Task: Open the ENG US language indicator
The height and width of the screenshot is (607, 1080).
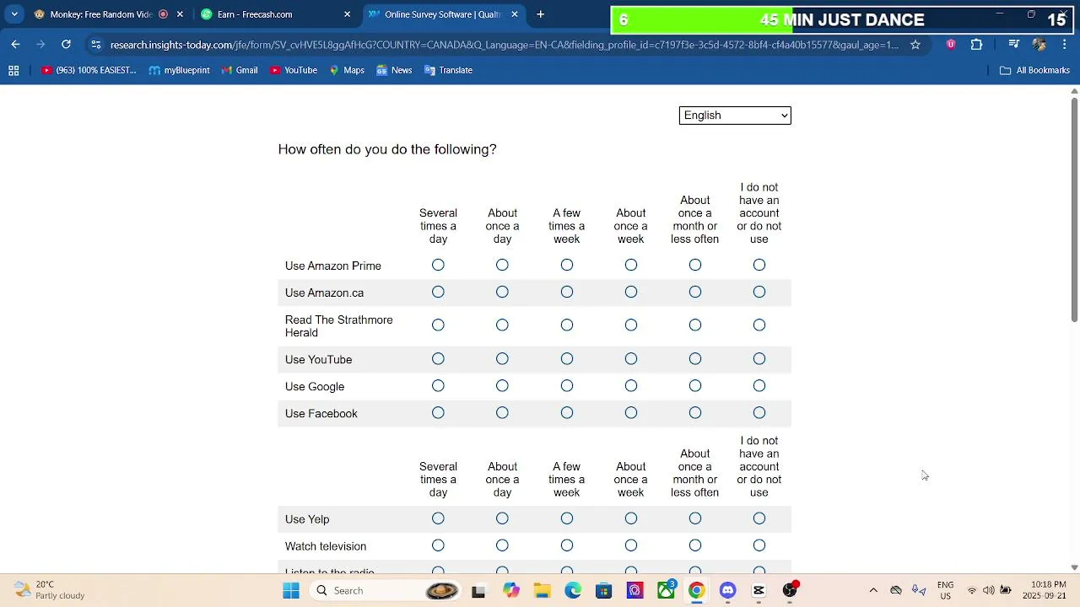Action: pos(945,590)
